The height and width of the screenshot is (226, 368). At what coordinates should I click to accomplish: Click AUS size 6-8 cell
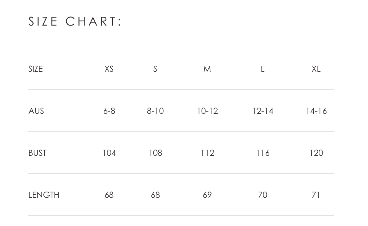tap(109, 111)
